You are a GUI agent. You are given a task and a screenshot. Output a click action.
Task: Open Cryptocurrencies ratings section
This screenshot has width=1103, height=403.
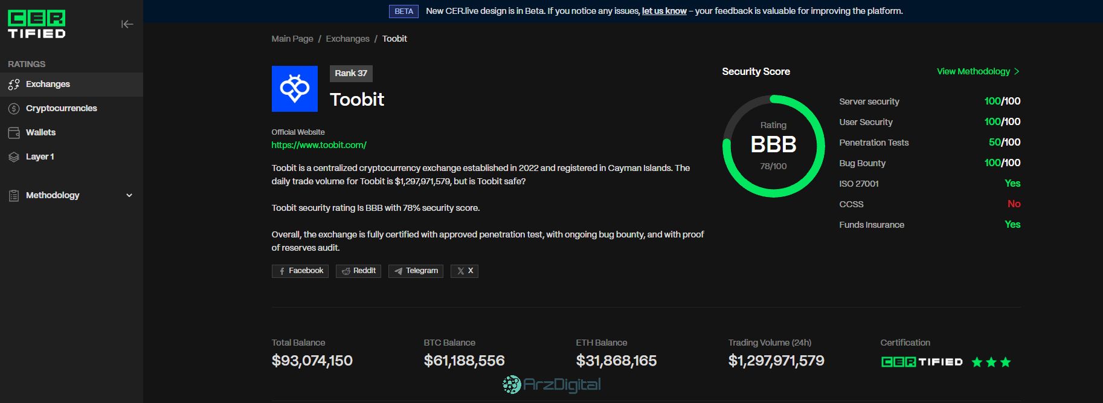coord(71,108)
